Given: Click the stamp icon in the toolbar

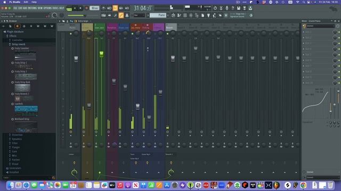Looking at the screenshot, I should coord(127,15).
